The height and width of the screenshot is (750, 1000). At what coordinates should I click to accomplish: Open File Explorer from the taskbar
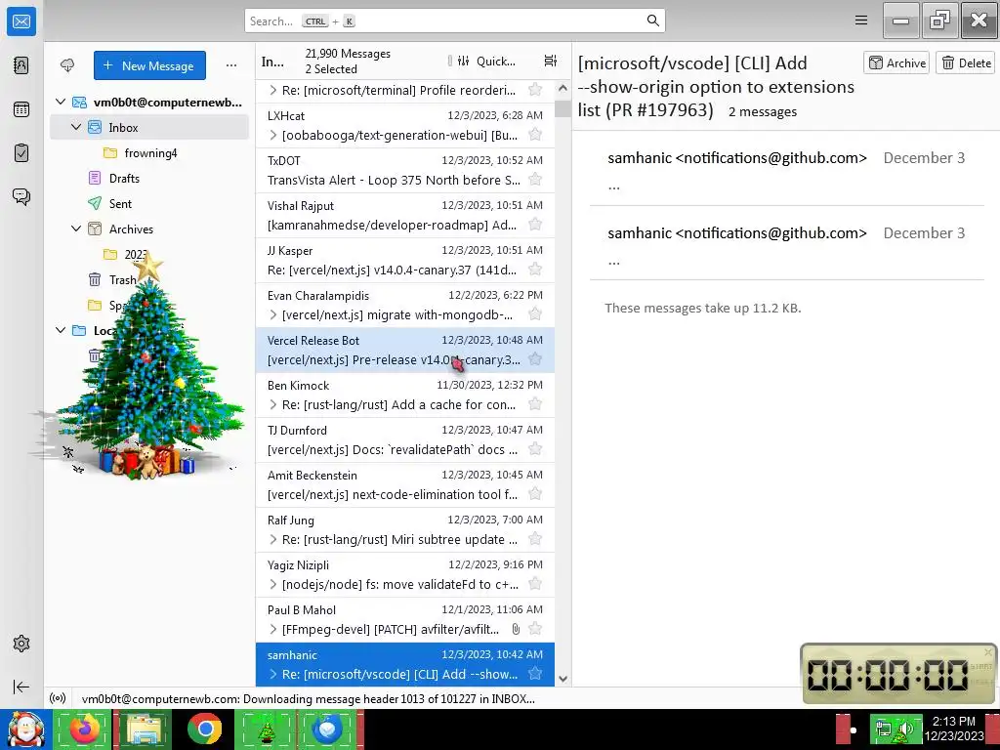pyautogui.click(x=145, y=729)
